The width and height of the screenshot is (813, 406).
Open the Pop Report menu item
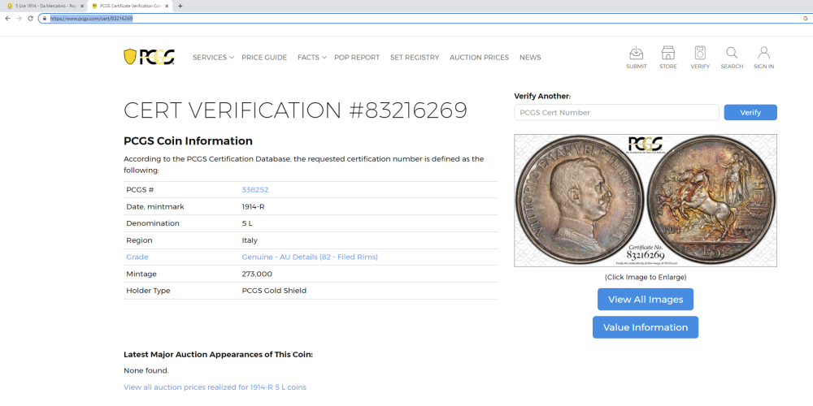point(356,58)
